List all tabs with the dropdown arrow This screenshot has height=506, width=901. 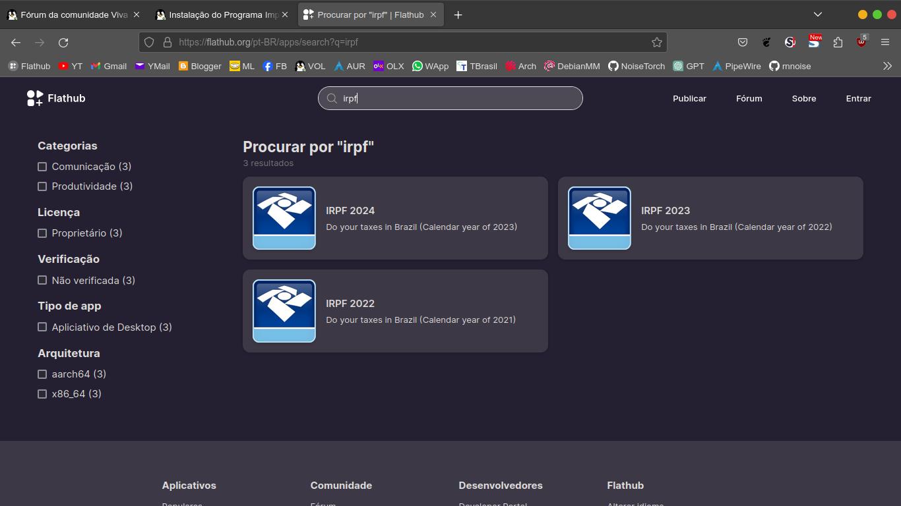(818, 14)
